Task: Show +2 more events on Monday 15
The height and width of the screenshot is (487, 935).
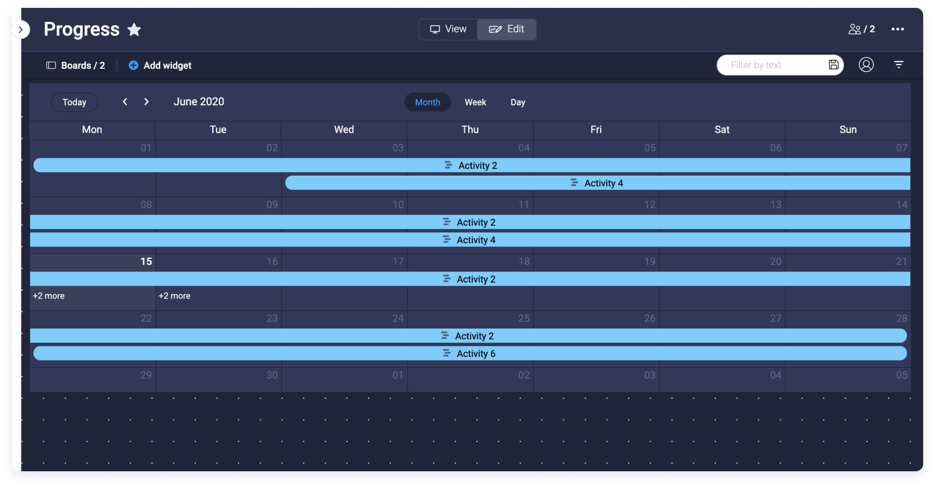Action: click(x=49, y=296)
